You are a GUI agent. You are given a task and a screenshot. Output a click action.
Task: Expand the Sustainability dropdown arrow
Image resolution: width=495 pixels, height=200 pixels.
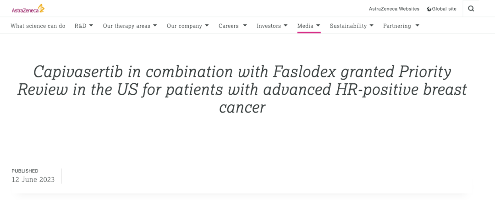pos(371,26)
